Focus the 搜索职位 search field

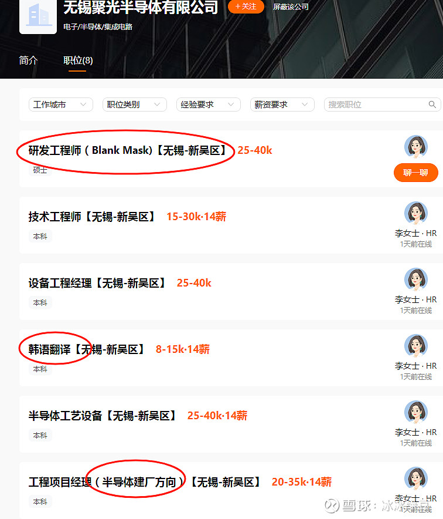[x=382, y=105]
